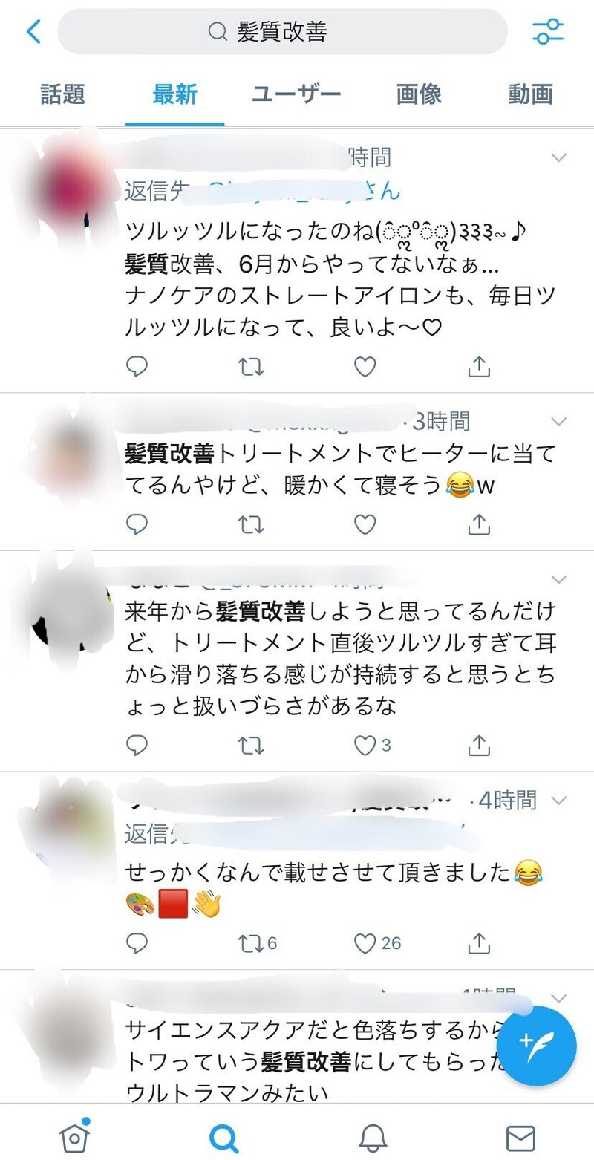
Task: Retweet the tweet with 6 retweets
Action: pos(258,943)
